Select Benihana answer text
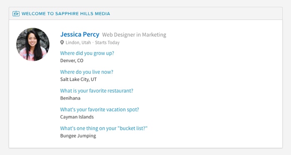291x155 pixels. [x=70, y=98]
